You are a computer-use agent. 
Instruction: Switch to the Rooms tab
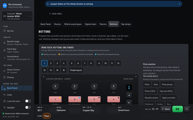[58, 24]
